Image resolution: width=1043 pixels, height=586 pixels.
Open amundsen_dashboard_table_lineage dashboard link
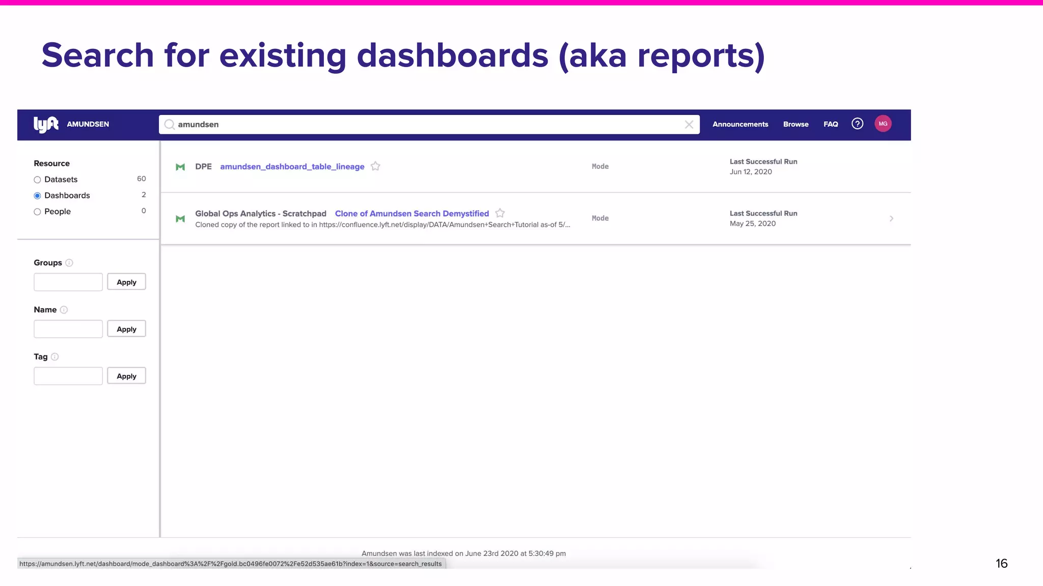292,167
